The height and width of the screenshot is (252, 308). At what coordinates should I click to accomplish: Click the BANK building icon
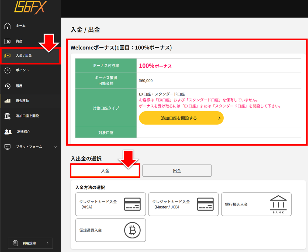pos(278,204)
